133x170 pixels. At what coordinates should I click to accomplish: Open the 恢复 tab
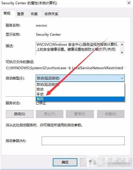point(34,14)
